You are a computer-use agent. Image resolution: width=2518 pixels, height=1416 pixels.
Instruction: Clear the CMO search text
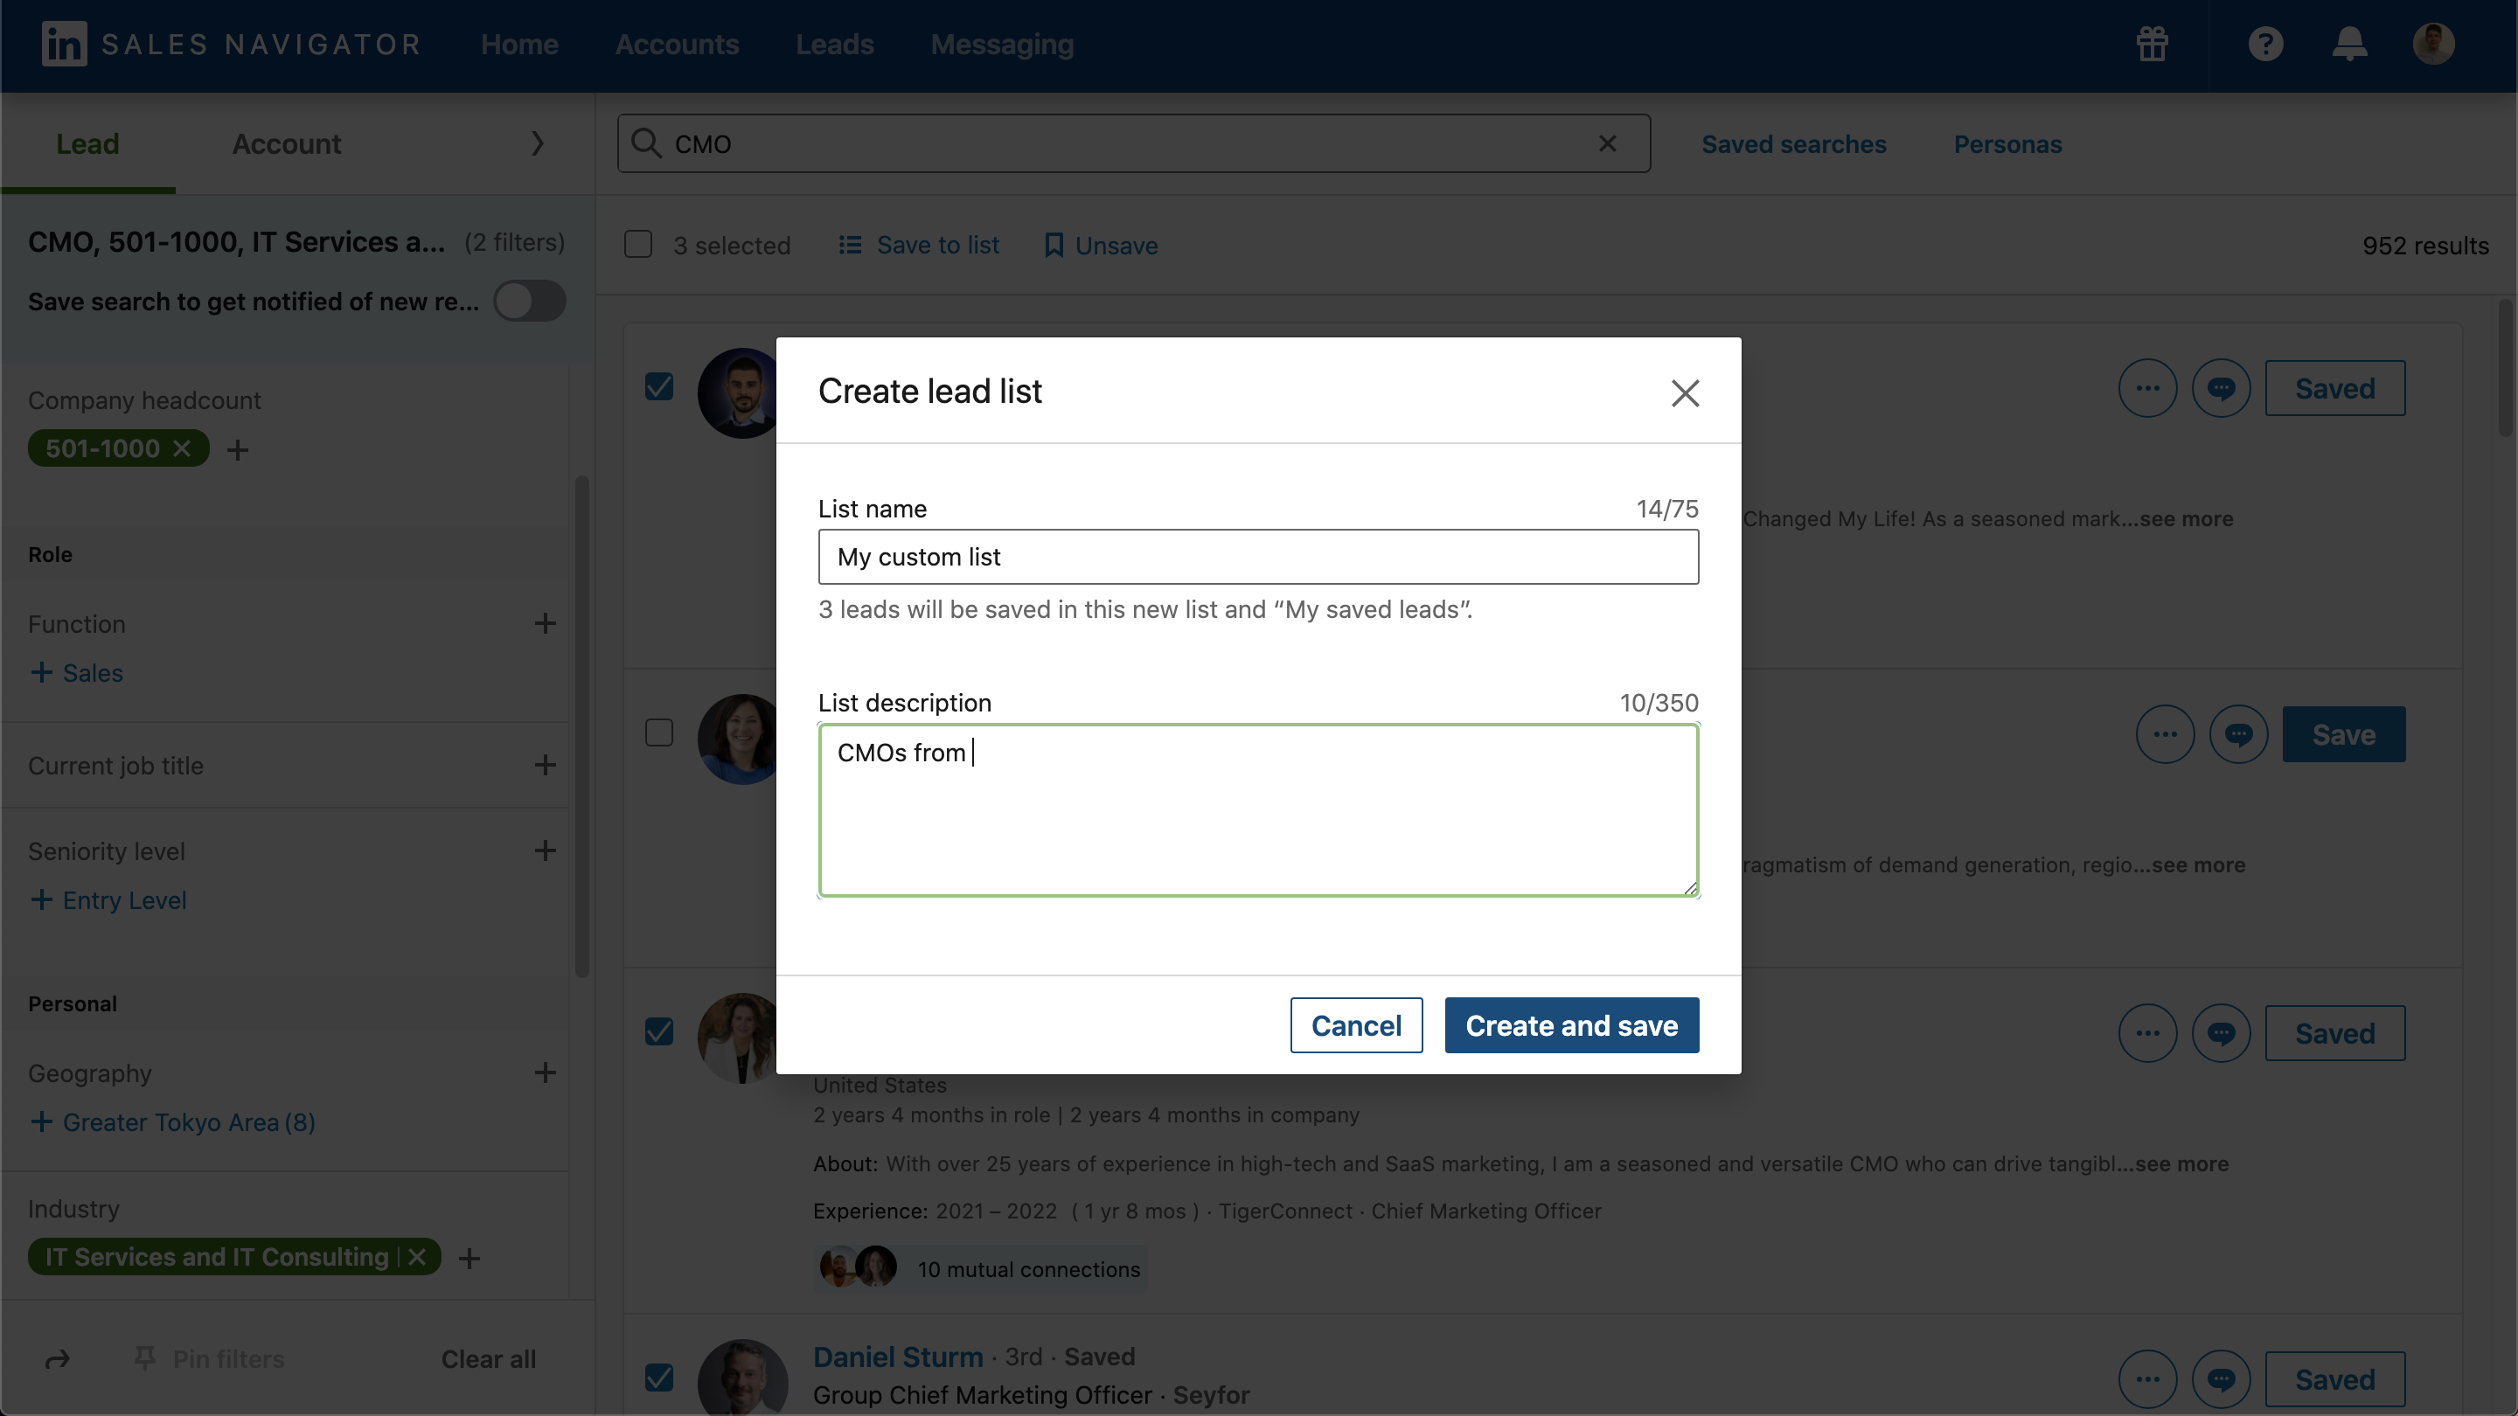[x=1608, y=143]
